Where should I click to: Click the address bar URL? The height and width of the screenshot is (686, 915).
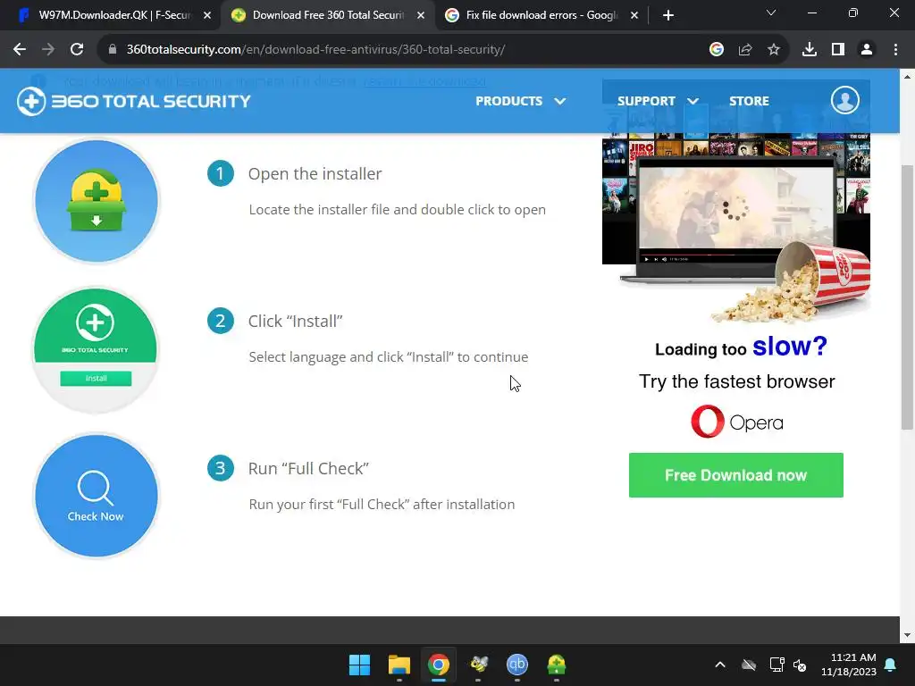click(x=315, y=50)
